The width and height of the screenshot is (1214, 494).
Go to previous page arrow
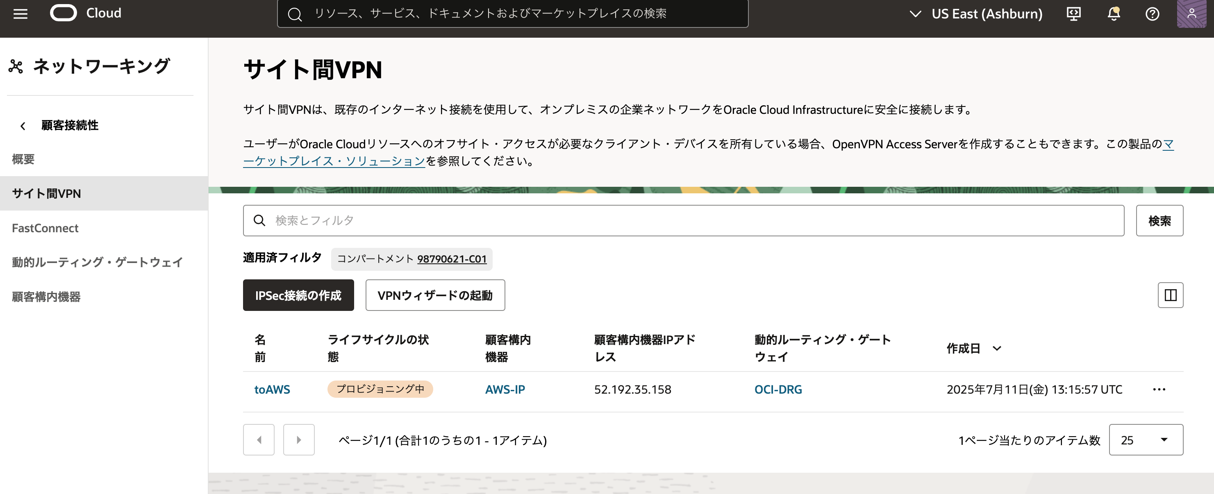(259, 440)
